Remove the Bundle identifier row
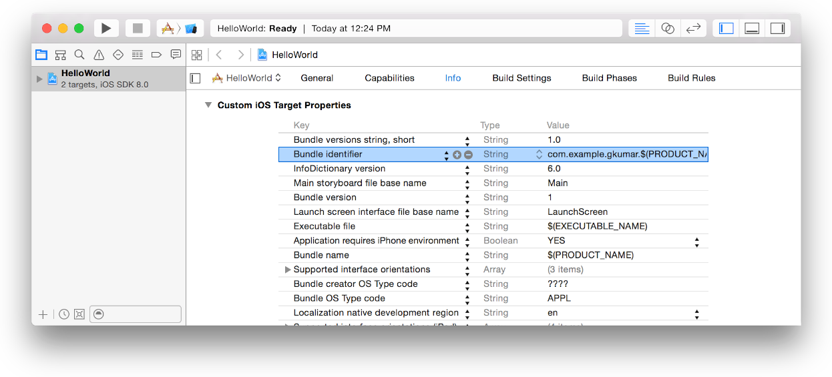 coord(468,154)
